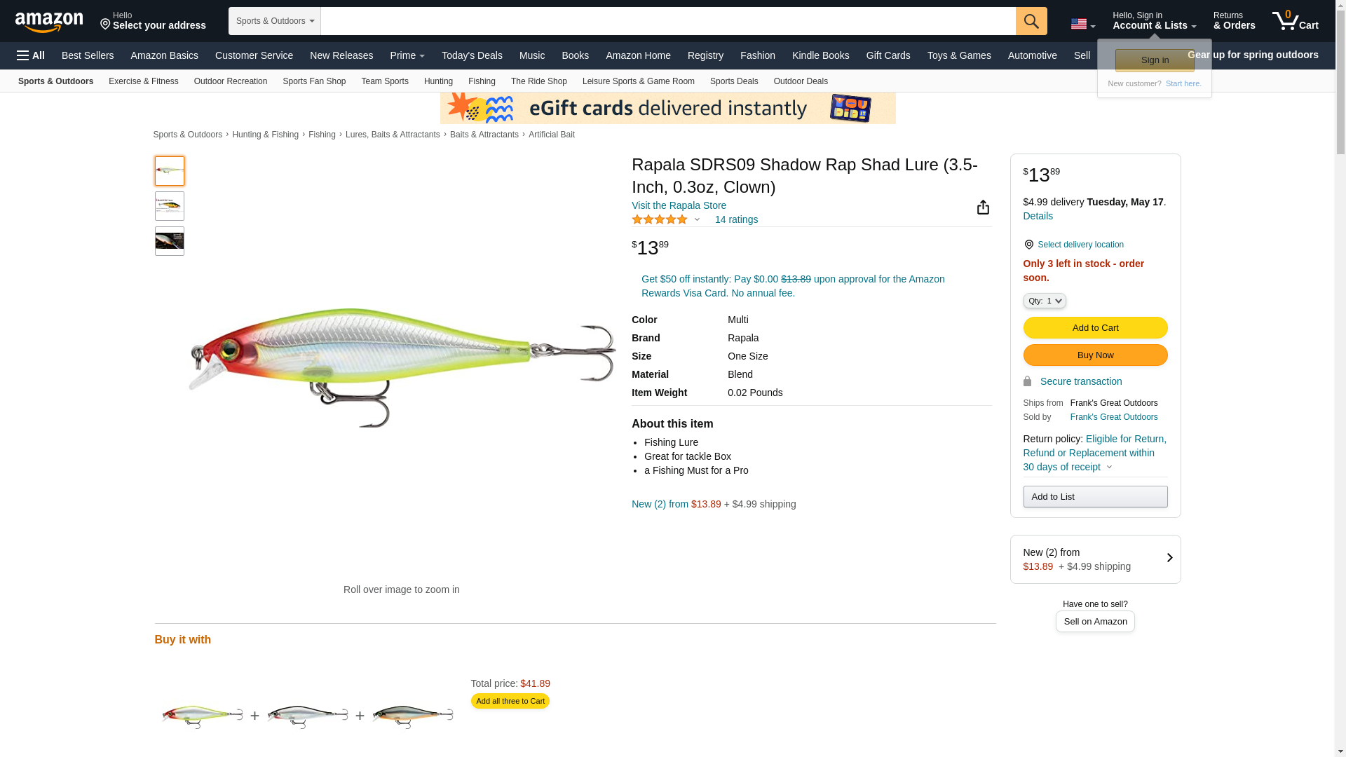Click in the search input field
1346x757 pixels.
(667, 21)
